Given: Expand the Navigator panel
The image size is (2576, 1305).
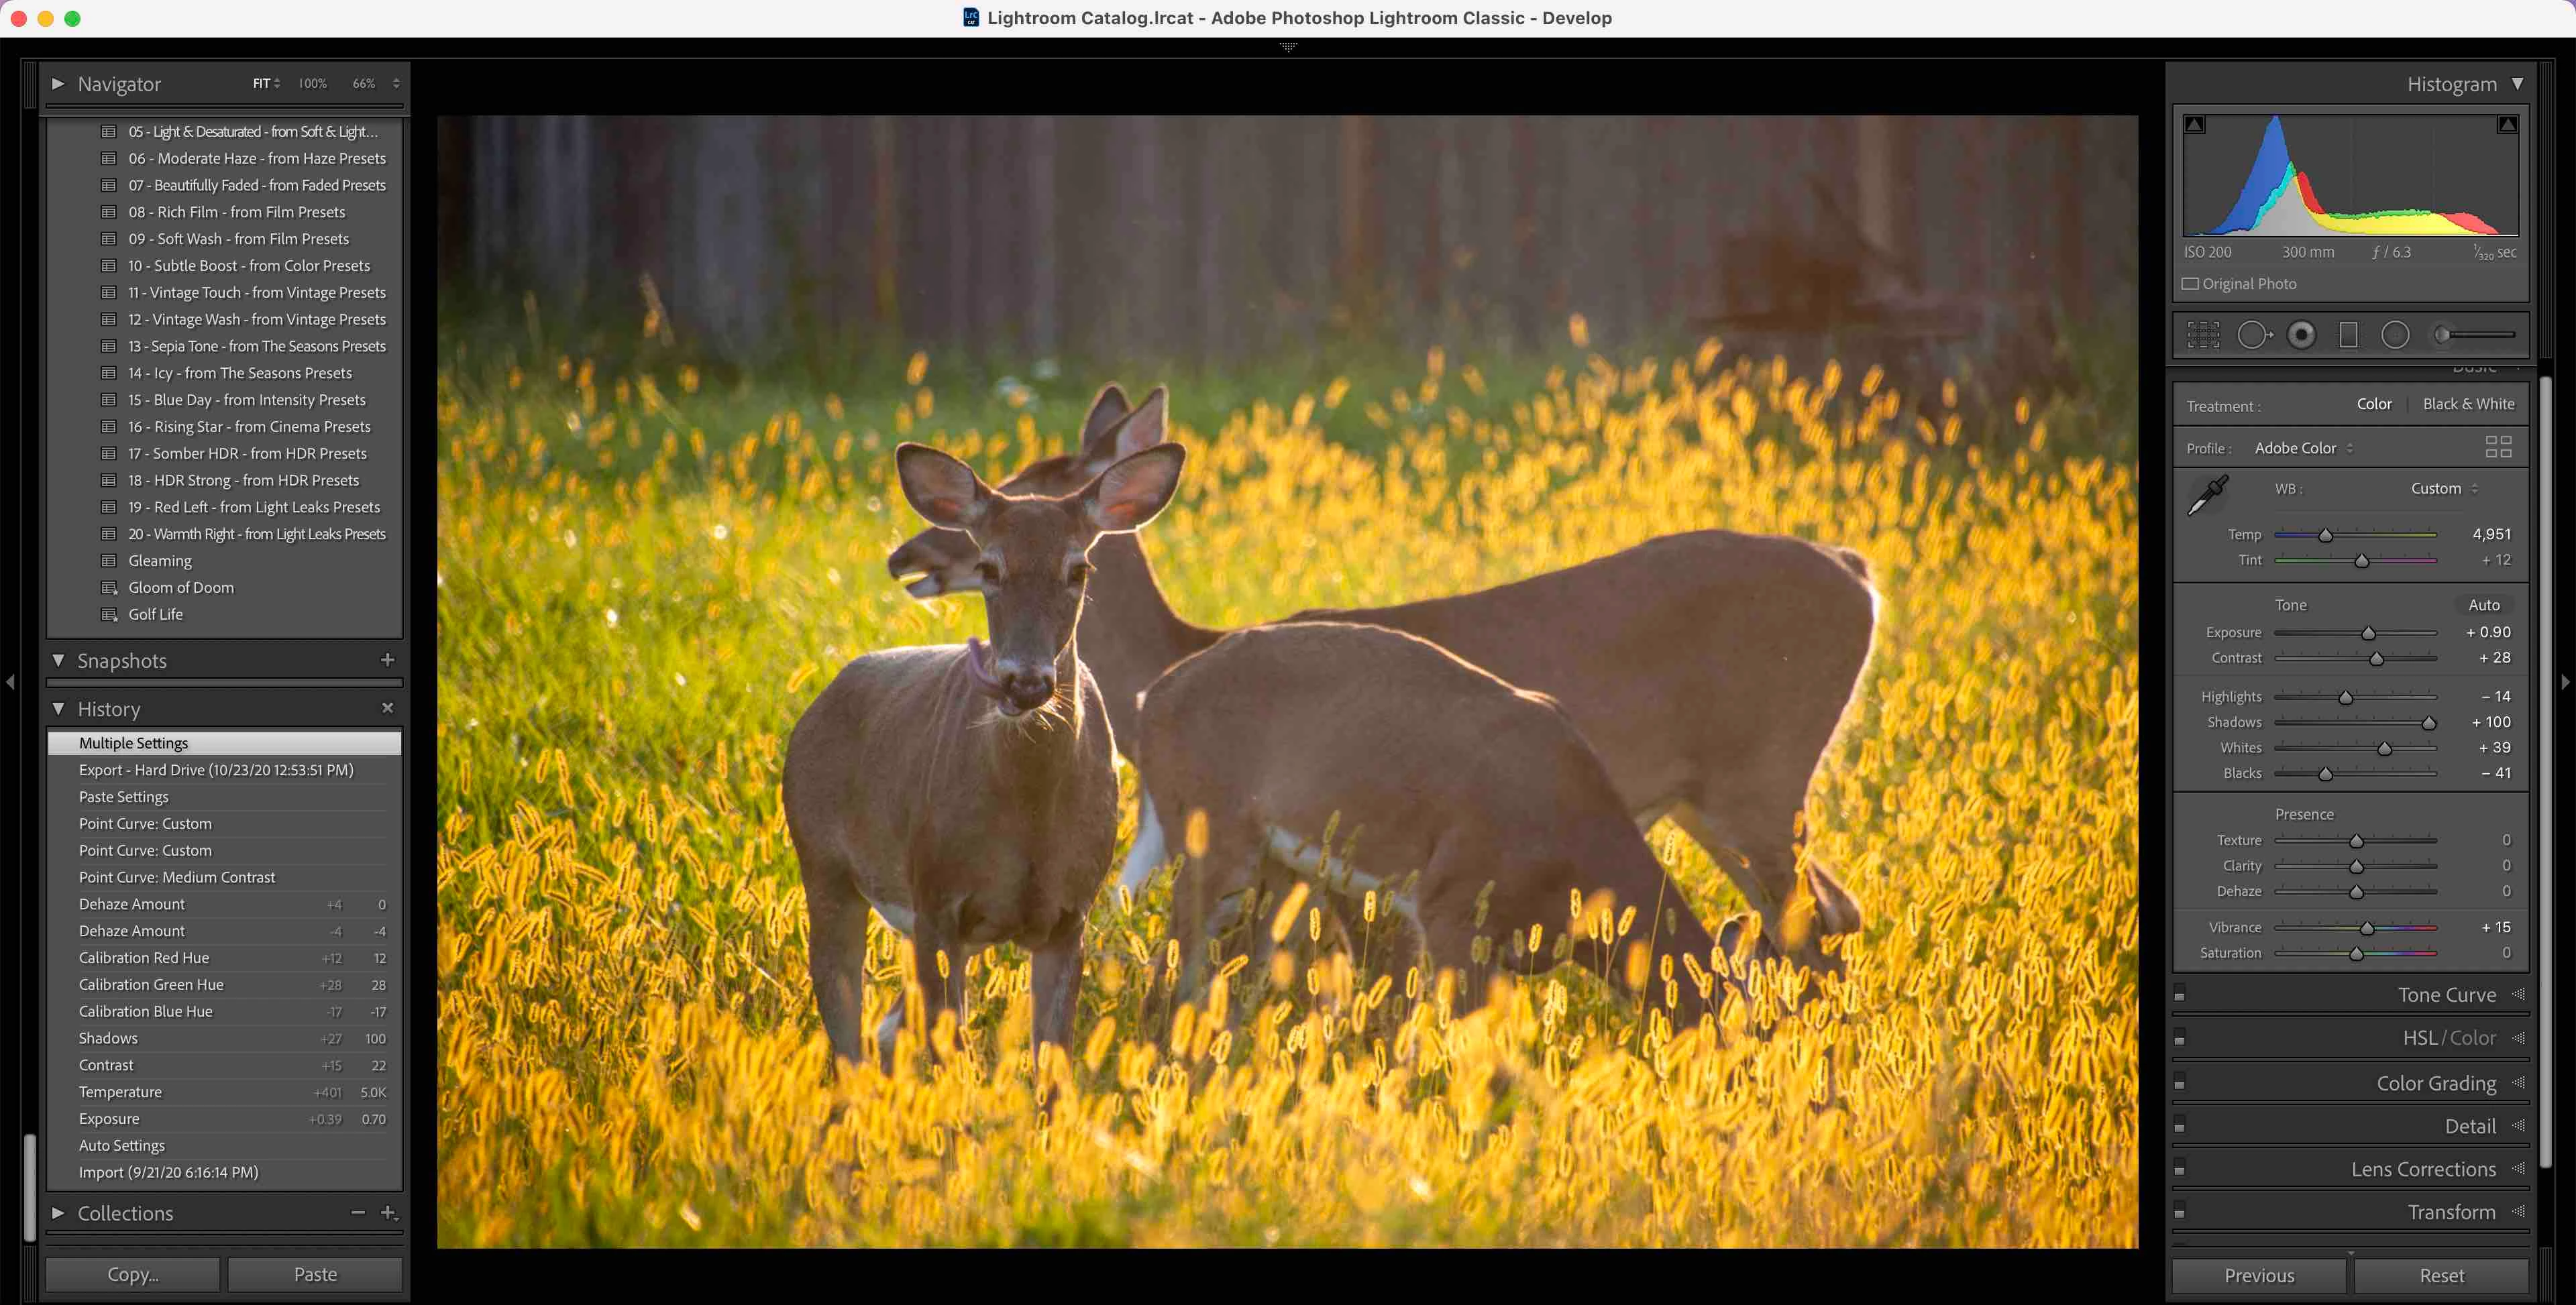Looking at the screenshot, I should point(58,84).
